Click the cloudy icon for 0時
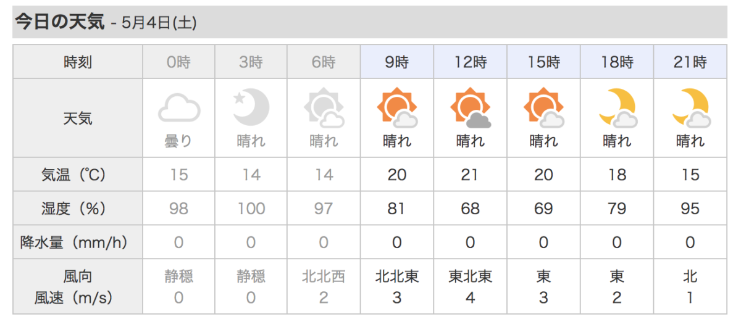Screen dimensions: 741x319 [x=179, y=109]
